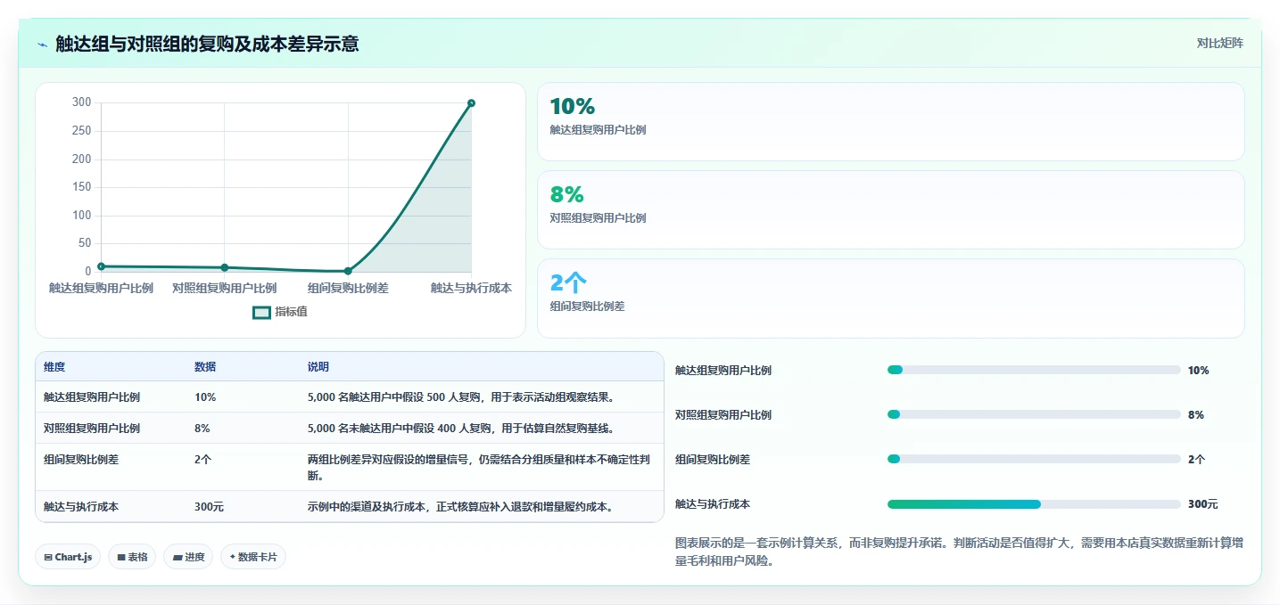Click the 300元 progress bar value label
This screenshot has height=605, width=1280.
(1202, 504)
